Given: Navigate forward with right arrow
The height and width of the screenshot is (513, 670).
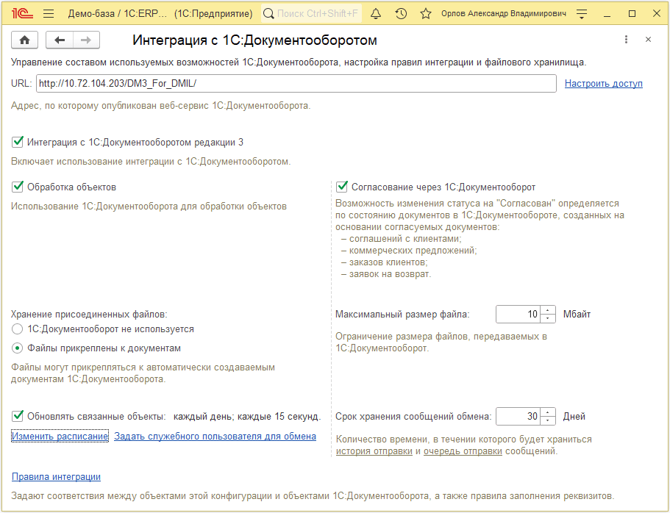Looking at the screenshot, I should click(85, 40).
